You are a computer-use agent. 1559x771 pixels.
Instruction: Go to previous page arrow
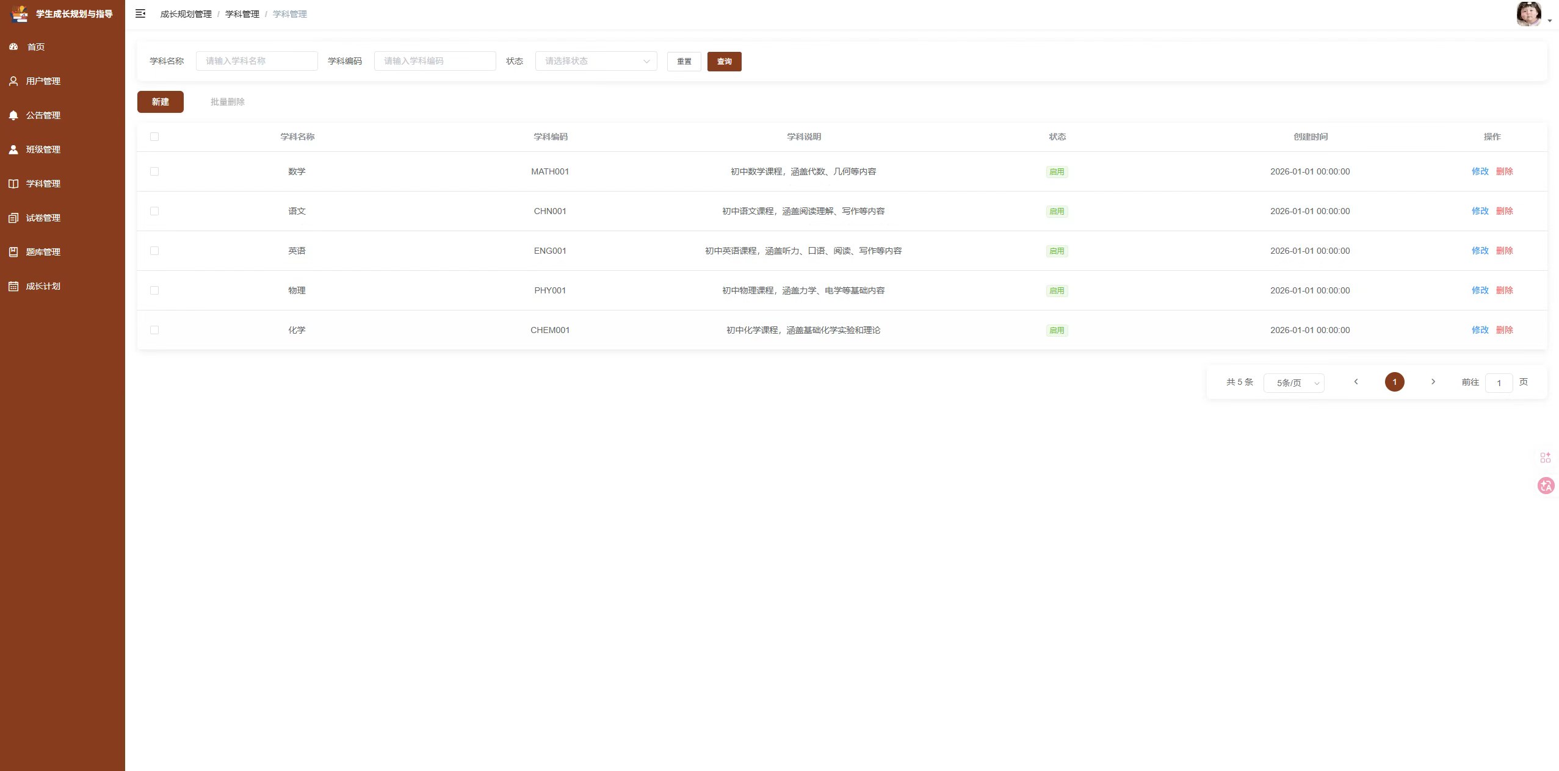coord(1356,382)
